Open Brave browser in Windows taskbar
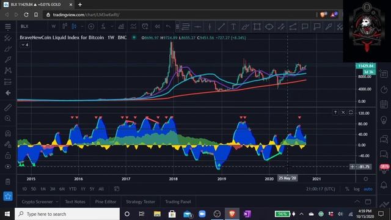 click(x=232, y=214)
